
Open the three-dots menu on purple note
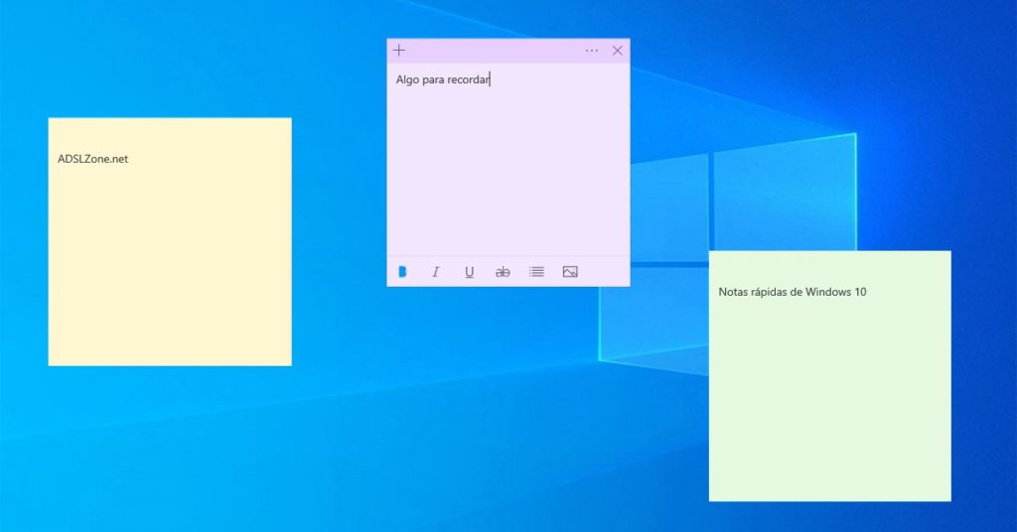(592, 51)
